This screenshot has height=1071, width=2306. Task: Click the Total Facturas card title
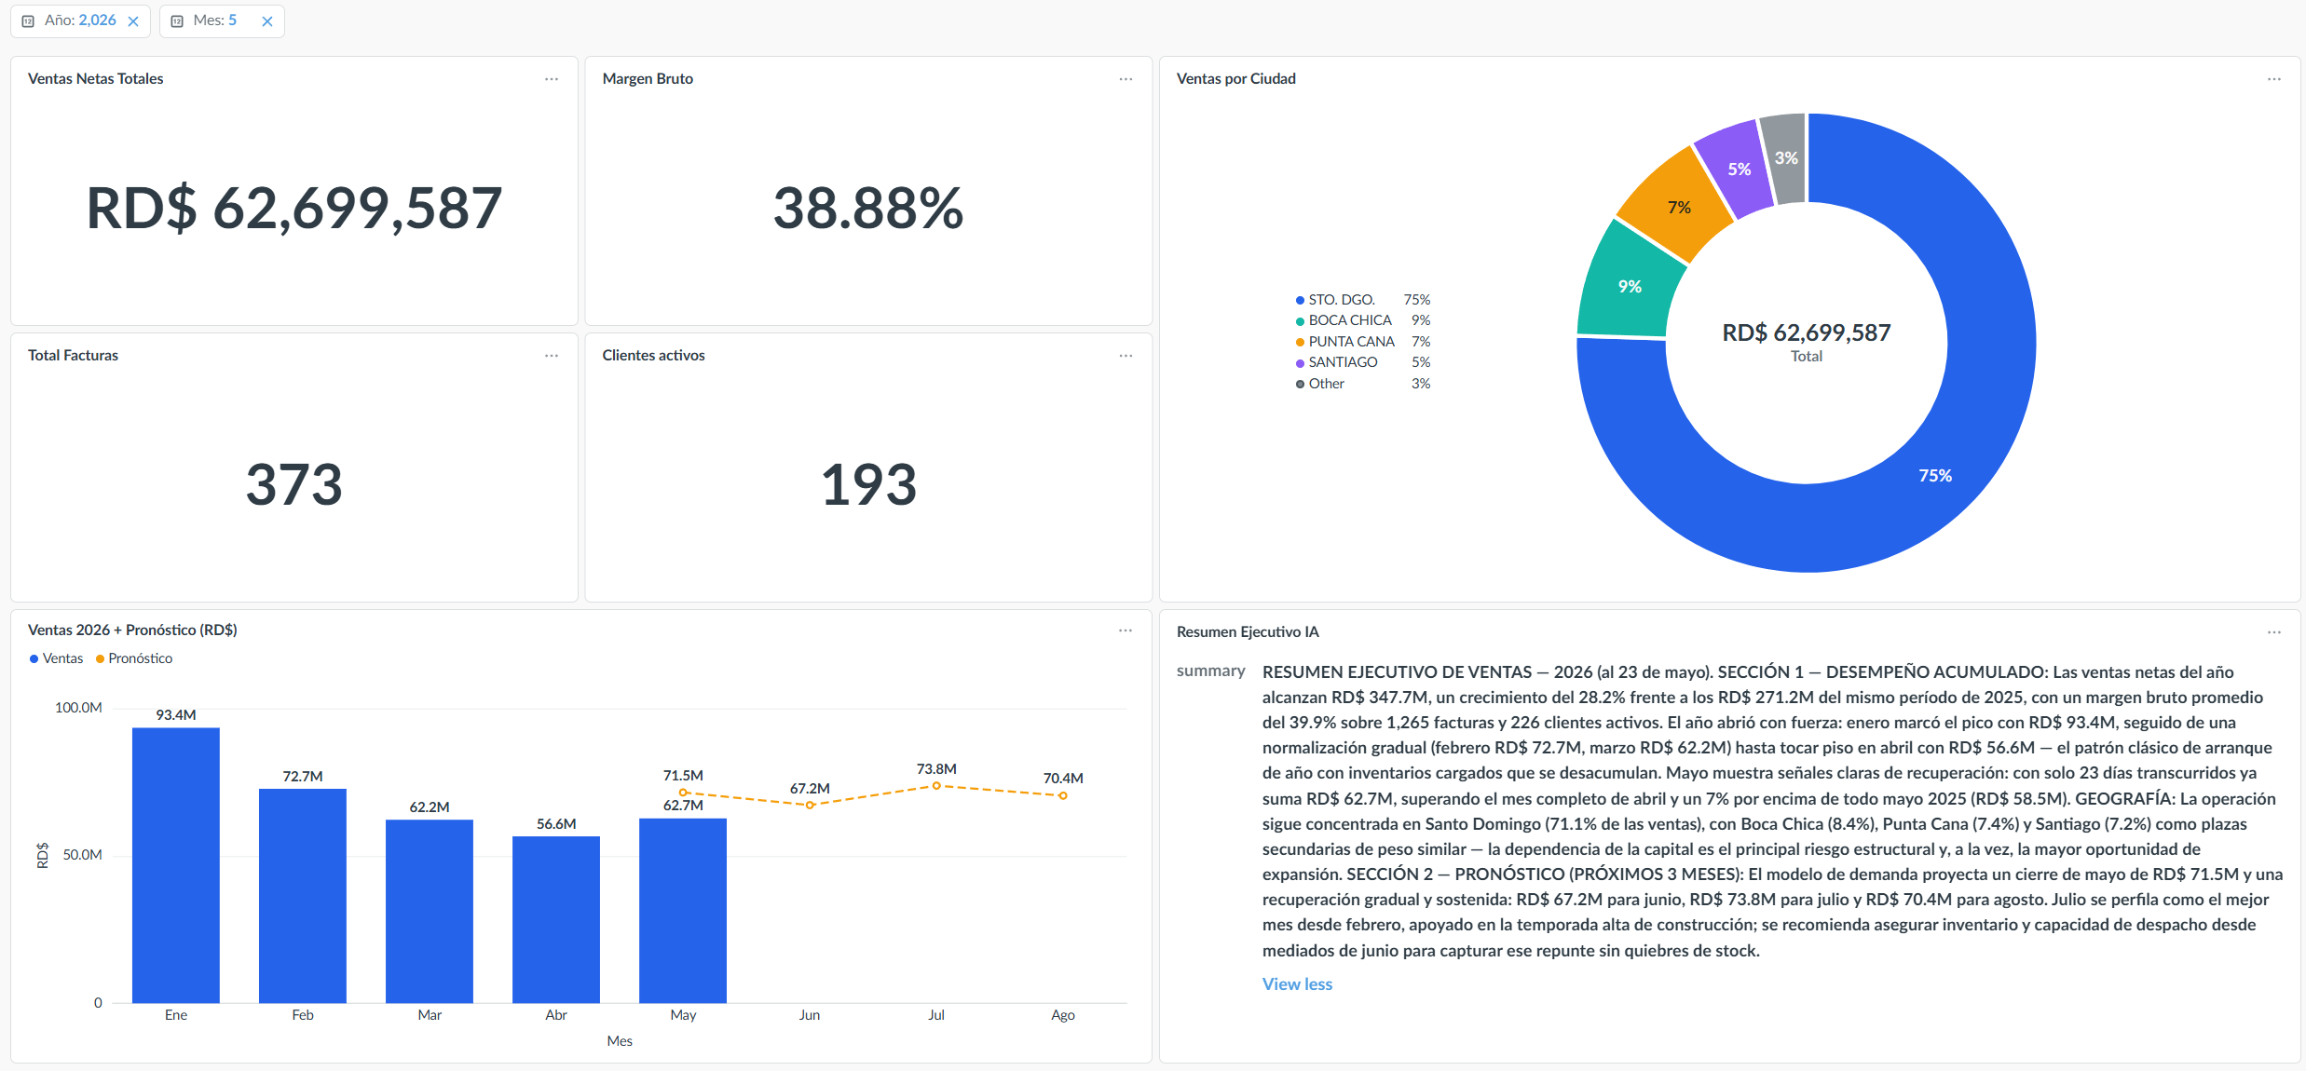click(x=73, y=356)
